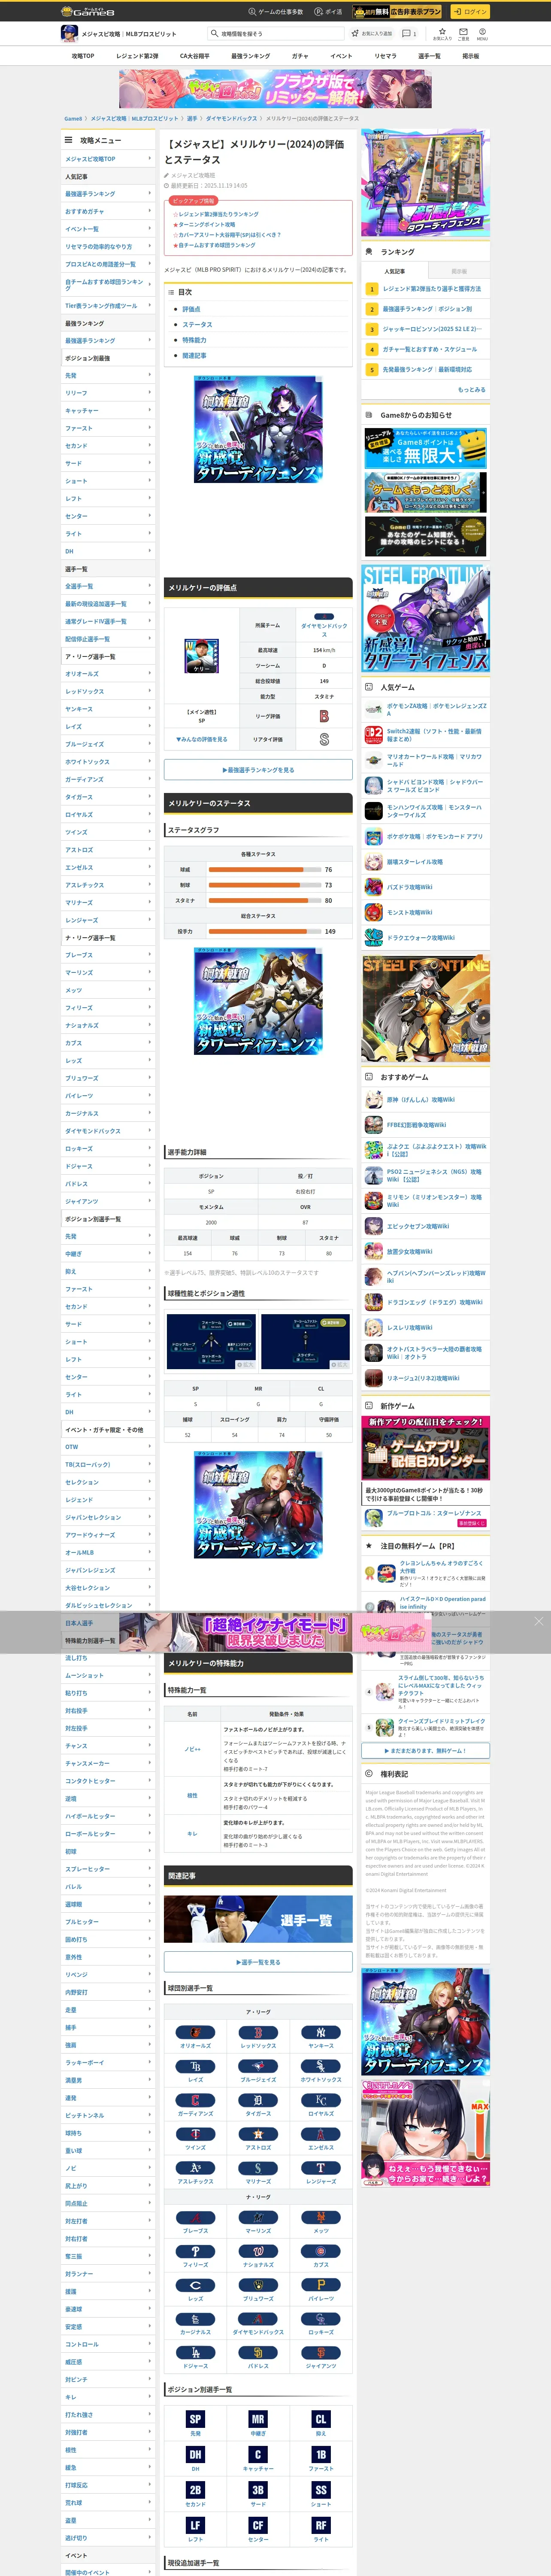This screenshot has width=551, height=2576.
Task: Select the RF ライト position icon
Action: click(x=321, y=2525)
